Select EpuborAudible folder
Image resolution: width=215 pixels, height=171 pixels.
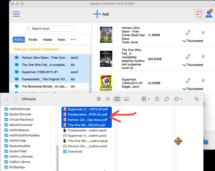[28, 146]
